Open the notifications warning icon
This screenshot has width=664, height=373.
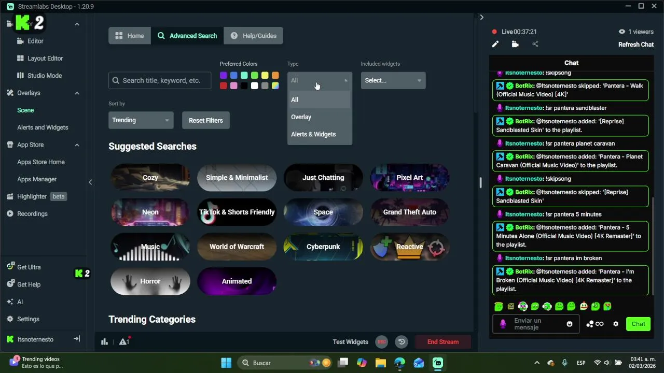click(x=124, y=341)
